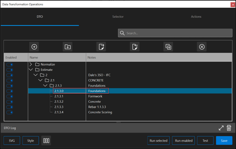Expand the DTO Log panel with arrows icon
Screen dimensions: 236x149
point(221,128)
